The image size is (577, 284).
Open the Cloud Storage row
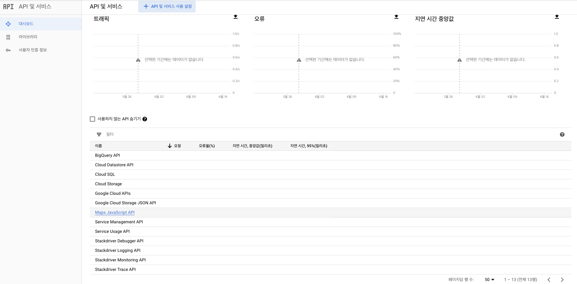(330, 184)
